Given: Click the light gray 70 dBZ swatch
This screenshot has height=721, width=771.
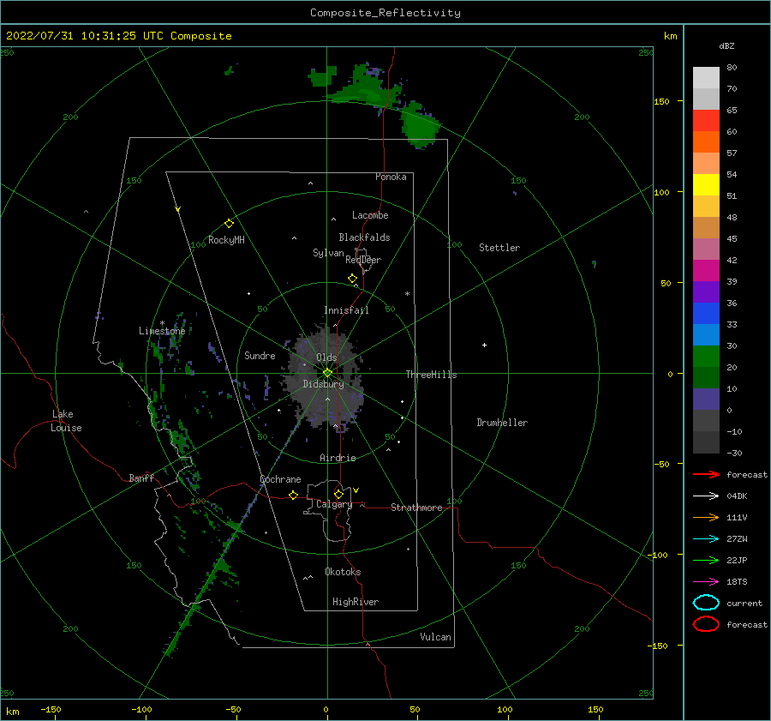Looking at the screenshot, I should click(706, 78).
